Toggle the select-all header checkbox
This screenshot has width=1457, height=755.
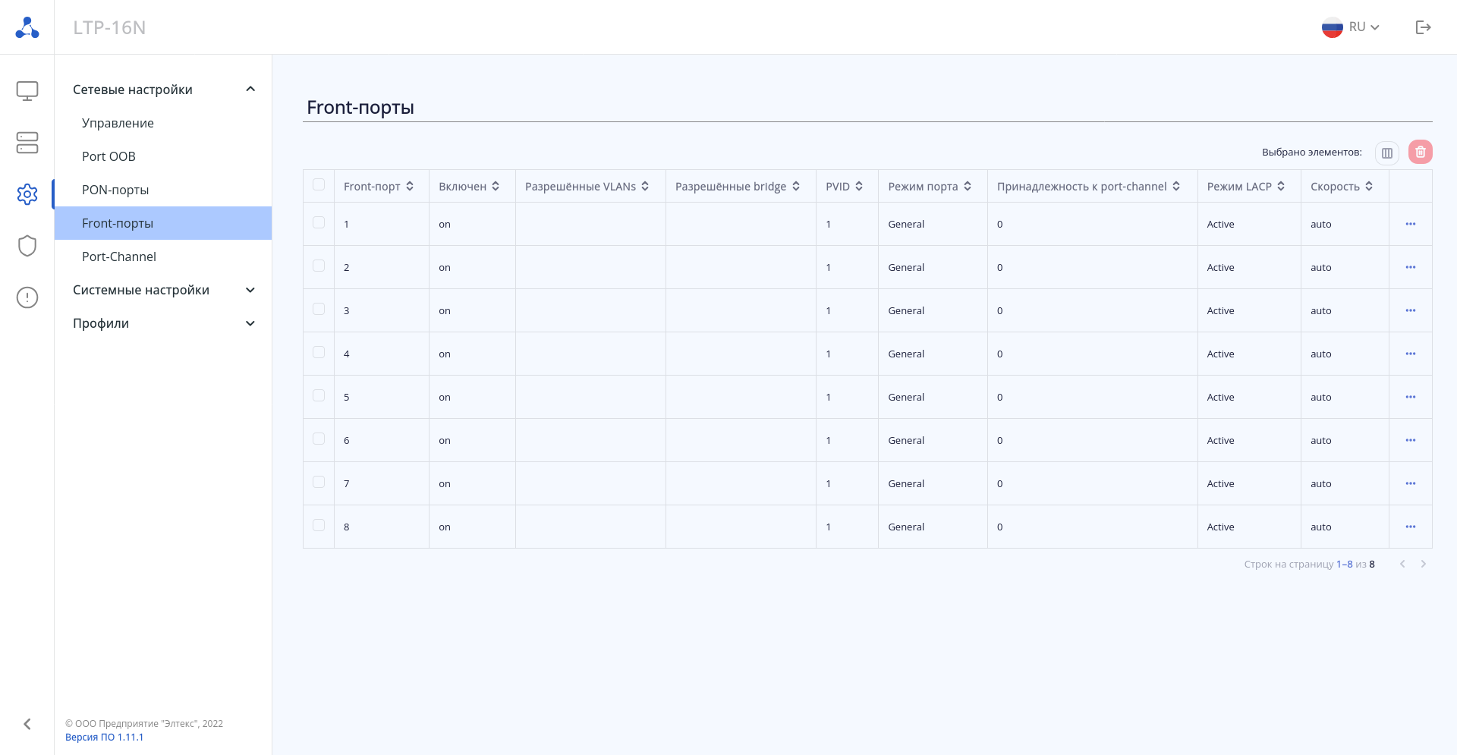tap(319, 185)
